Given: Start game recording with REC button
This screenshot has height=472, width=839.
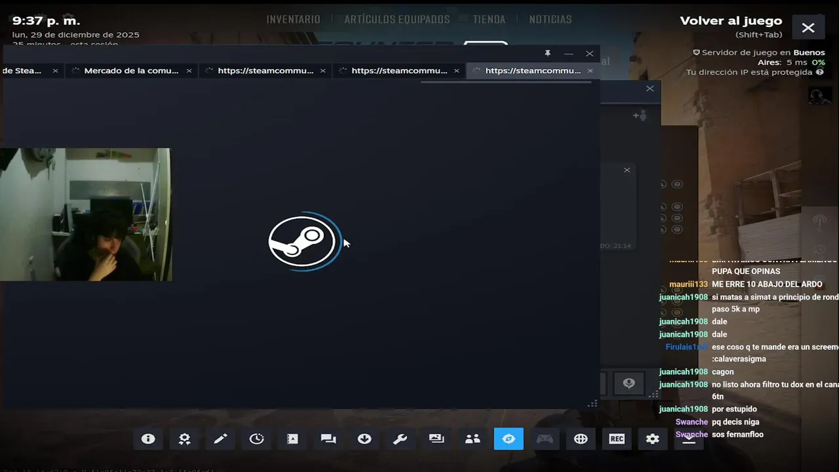Looking at the screenshot, I should (617, 439).
